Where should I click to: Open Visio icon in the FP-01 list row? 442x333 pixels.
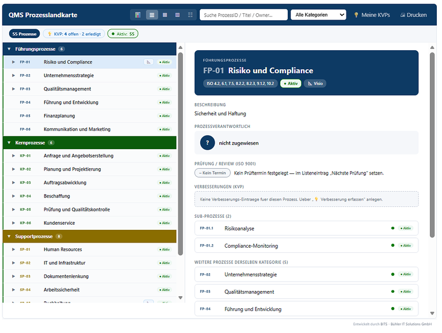click(148, 62)
